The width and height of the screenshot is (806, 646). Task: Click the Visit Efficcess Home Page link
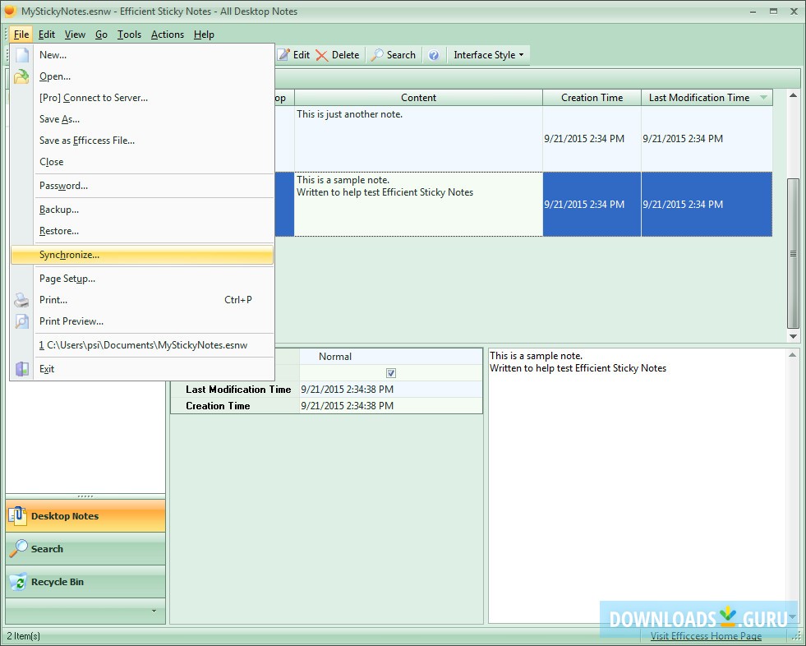point(707,636)
